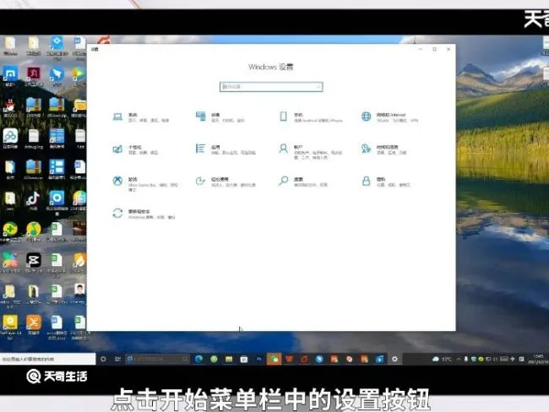
Task: Open the System category with laptop icon
Action: coord(141,117)
